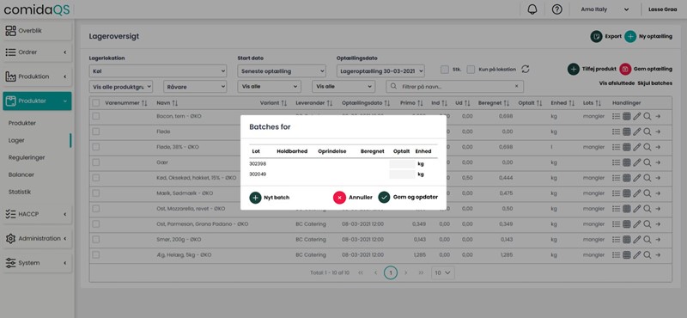Click the Export icon button
This screenshot has height=318, width=687.
[596, 36]
